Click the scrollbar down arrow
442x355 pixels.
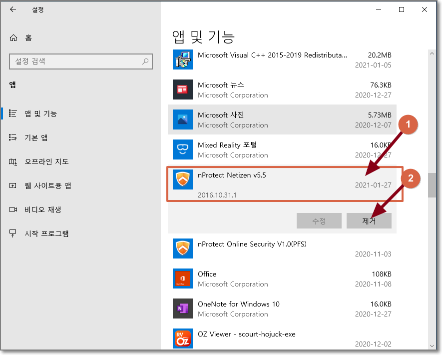(x=432, y=345)
